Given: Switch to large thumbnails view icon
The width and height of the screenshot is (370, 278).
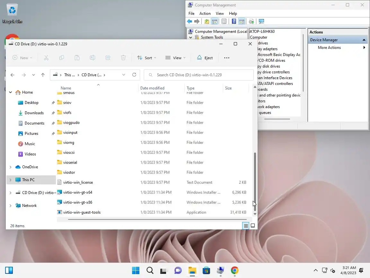Looking at the screenshot, I should point(253,226).
